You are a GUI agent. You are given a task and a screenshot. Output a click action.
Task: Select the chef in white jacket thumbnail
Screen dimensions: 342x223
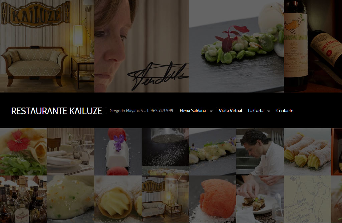[260, 152]
